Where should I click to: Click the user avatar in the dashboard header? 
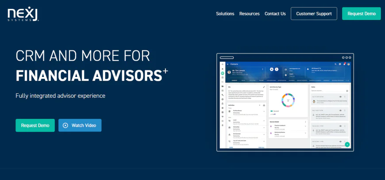(348, 64)
